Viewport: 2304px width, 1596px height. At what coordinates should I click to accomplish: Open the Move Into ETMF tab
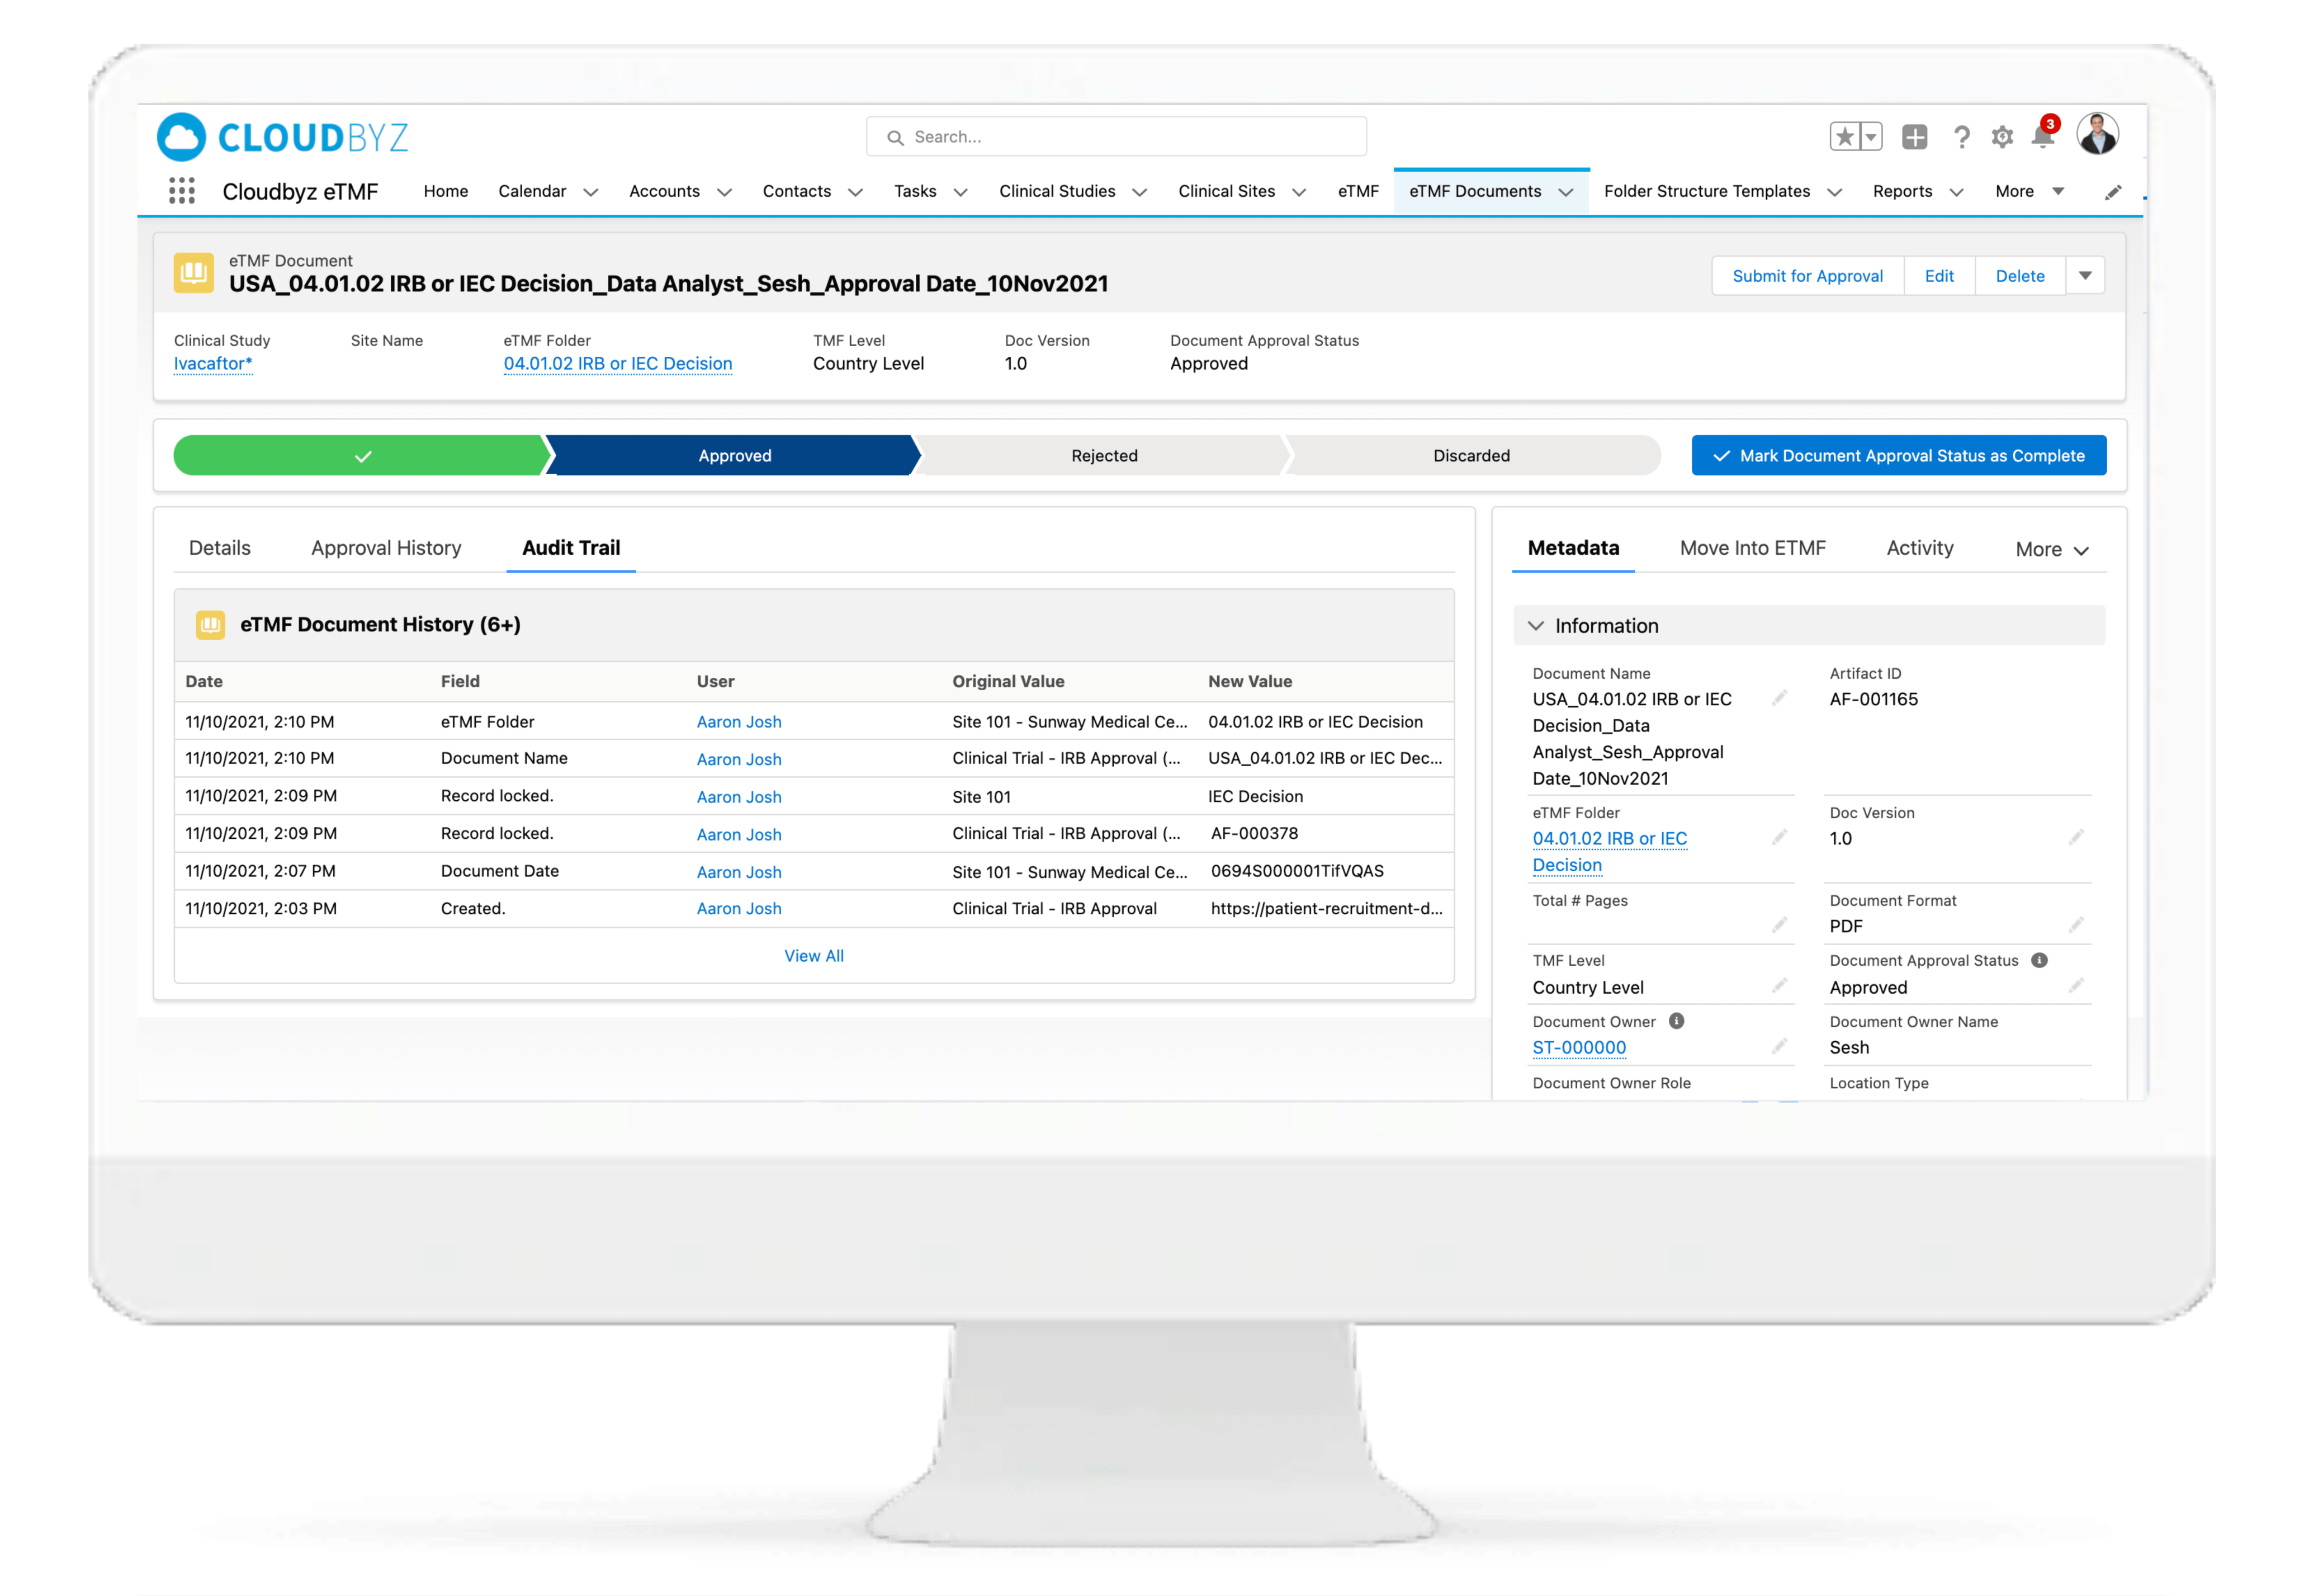click(x=1752, y=548)
